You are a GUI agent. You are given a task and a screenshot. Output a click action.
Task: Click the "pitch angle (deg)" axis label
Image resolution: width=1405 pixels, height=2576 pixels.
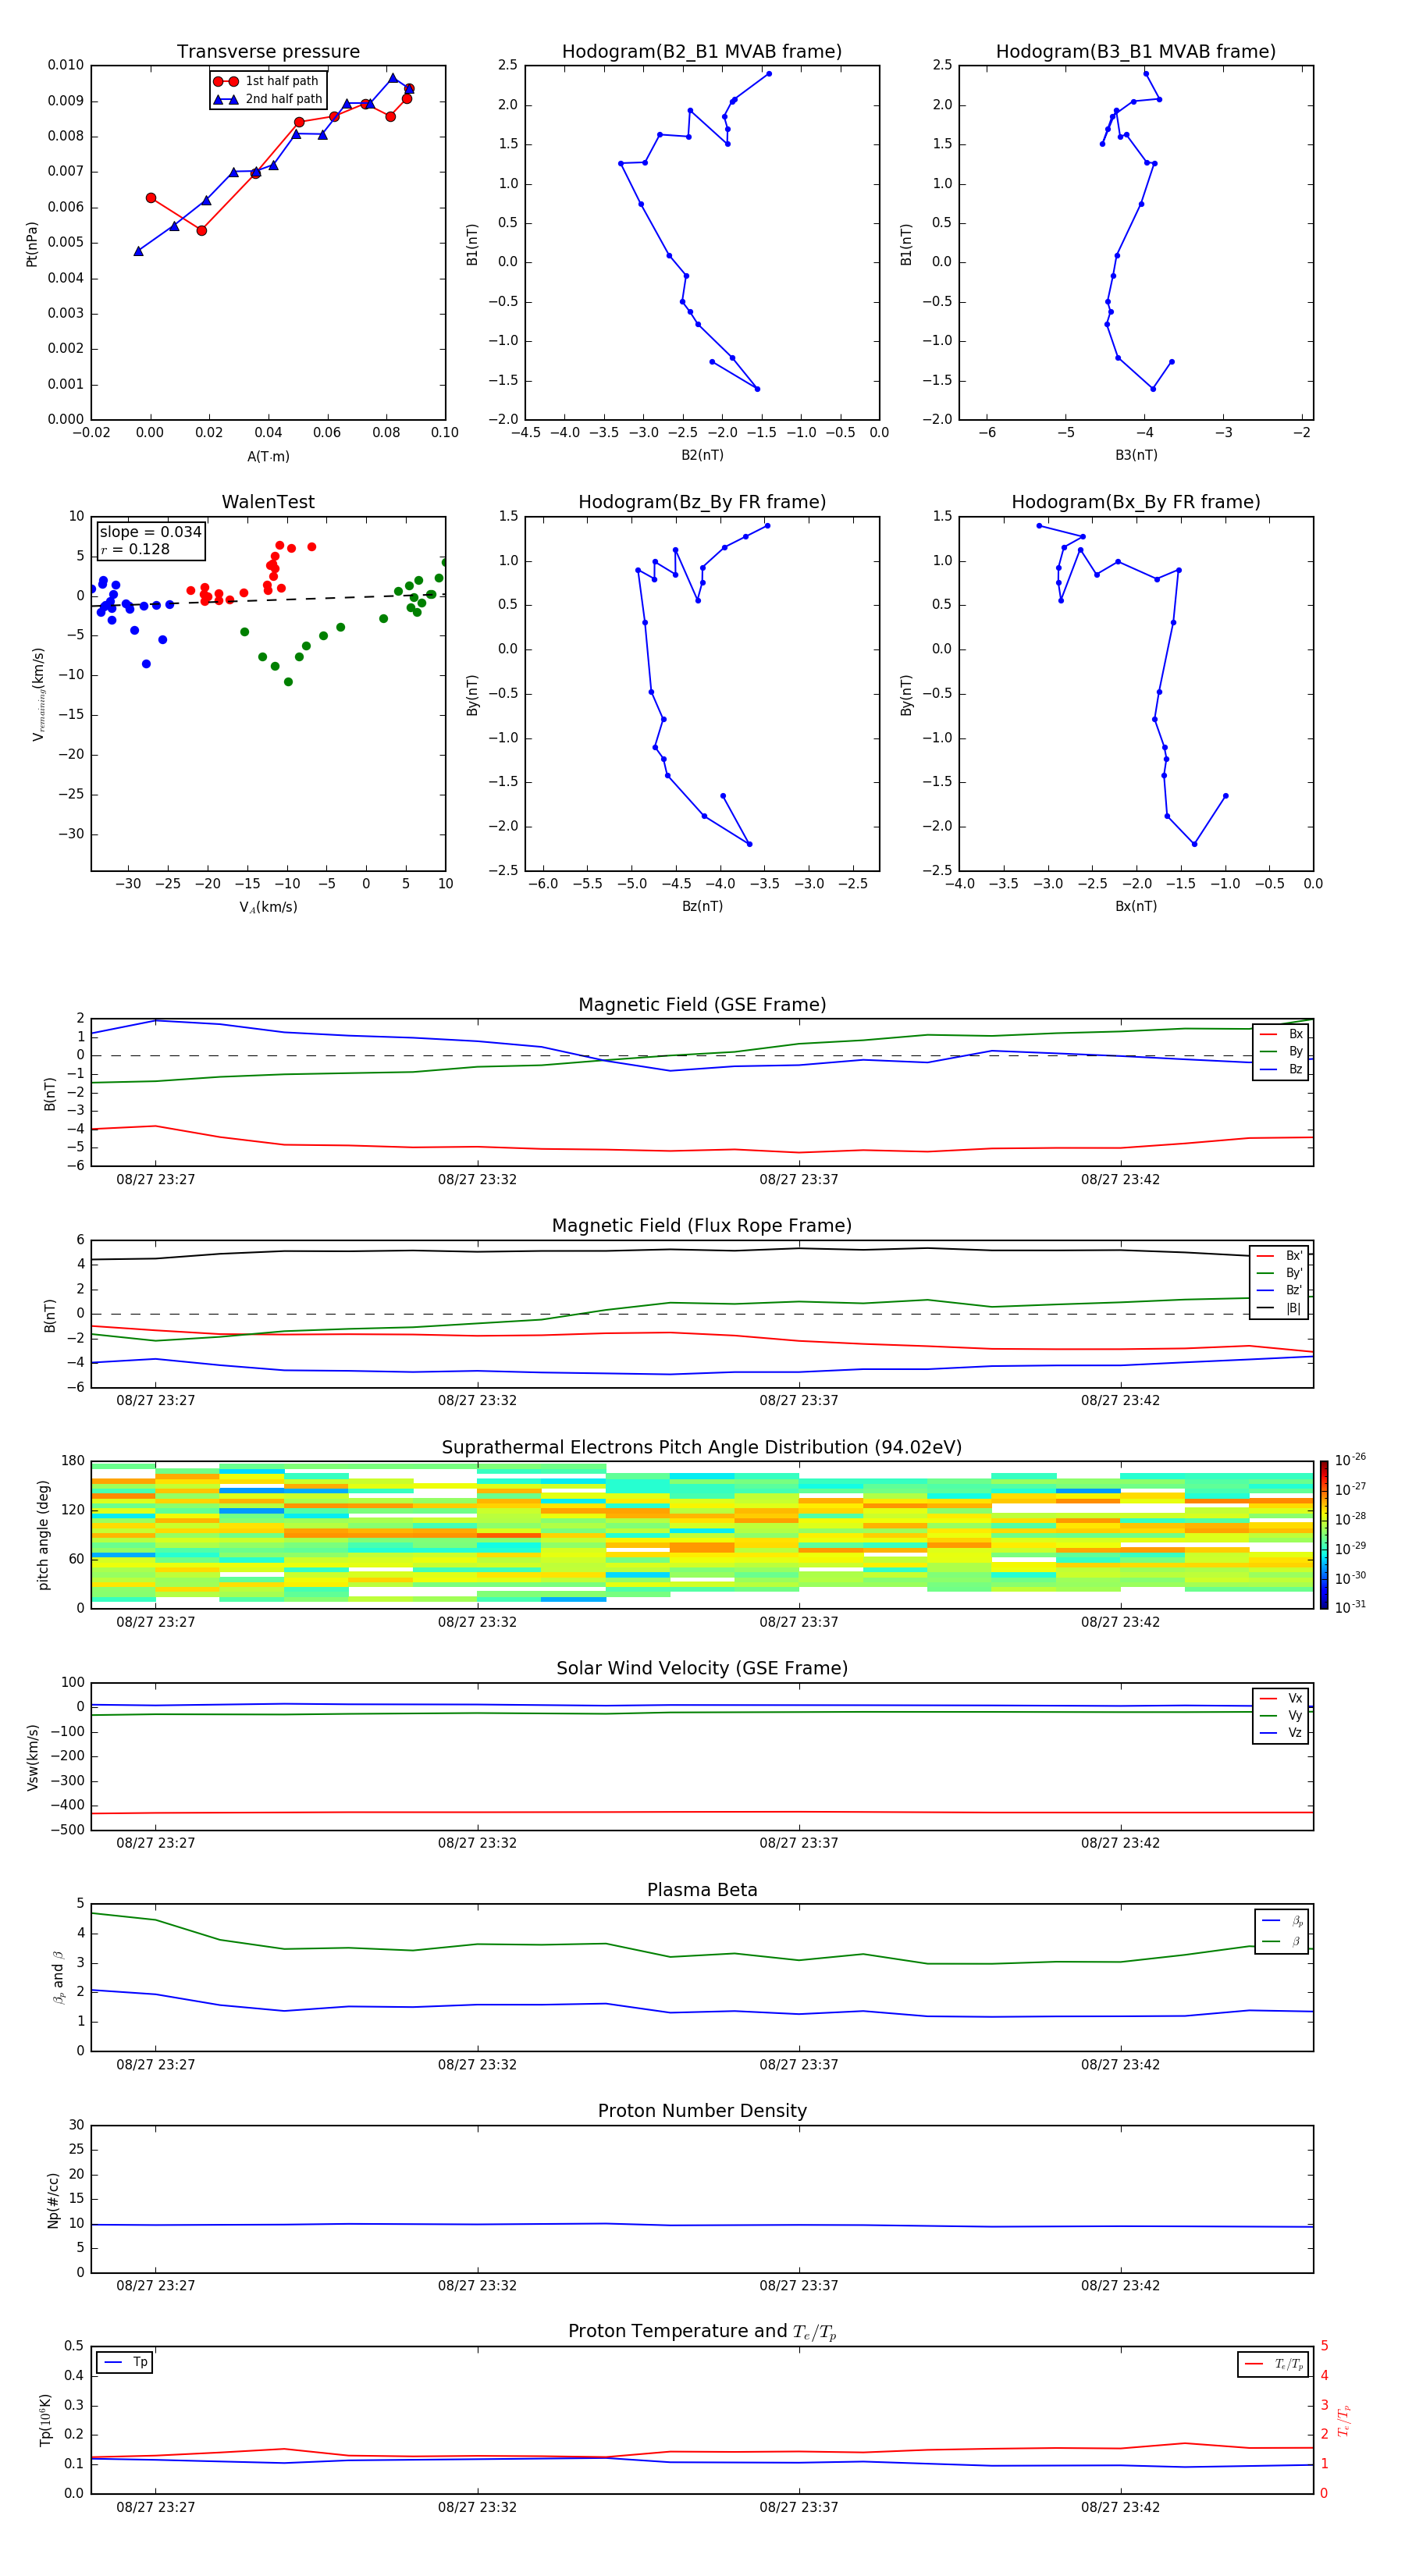pyautogui.click(x=43, y=1535)
